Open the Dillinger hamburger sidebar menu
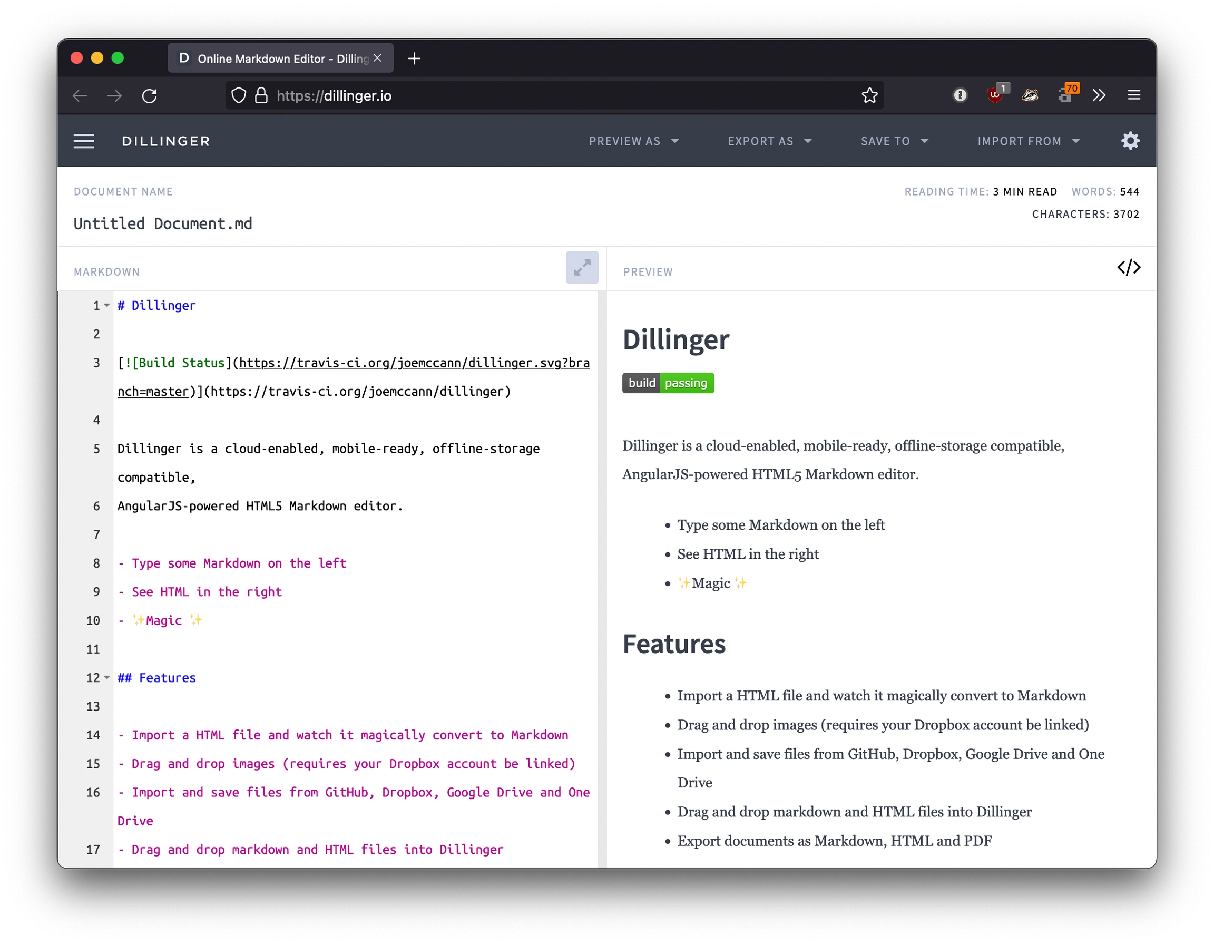Viewport: 1214px width, 944px height. tap(84, 141)
